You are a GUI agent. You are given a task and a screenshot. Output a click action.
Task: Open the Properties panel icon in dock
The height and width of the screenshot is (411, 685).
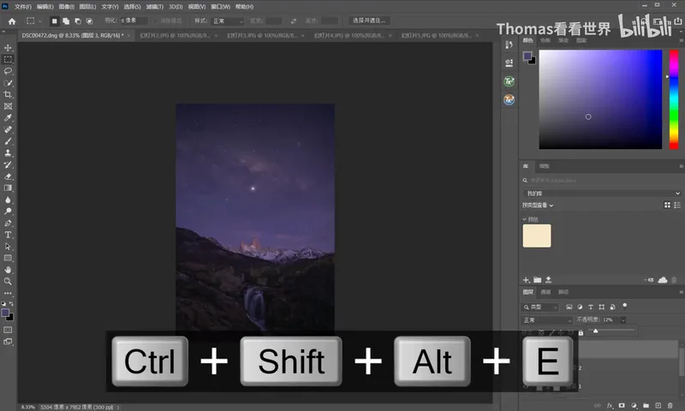point(509,63)
